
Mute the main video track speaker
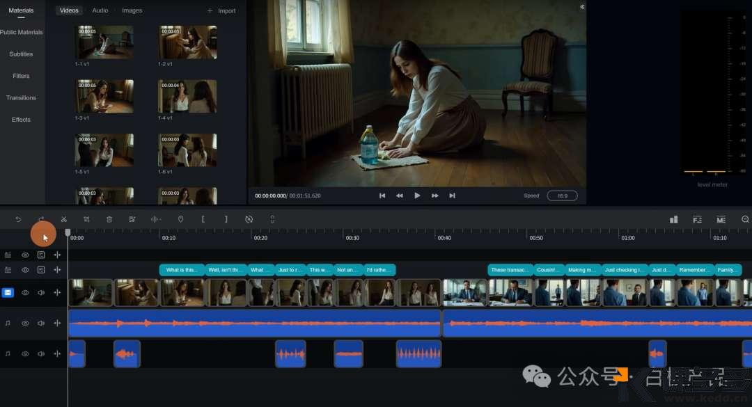[x=41, y=293]
